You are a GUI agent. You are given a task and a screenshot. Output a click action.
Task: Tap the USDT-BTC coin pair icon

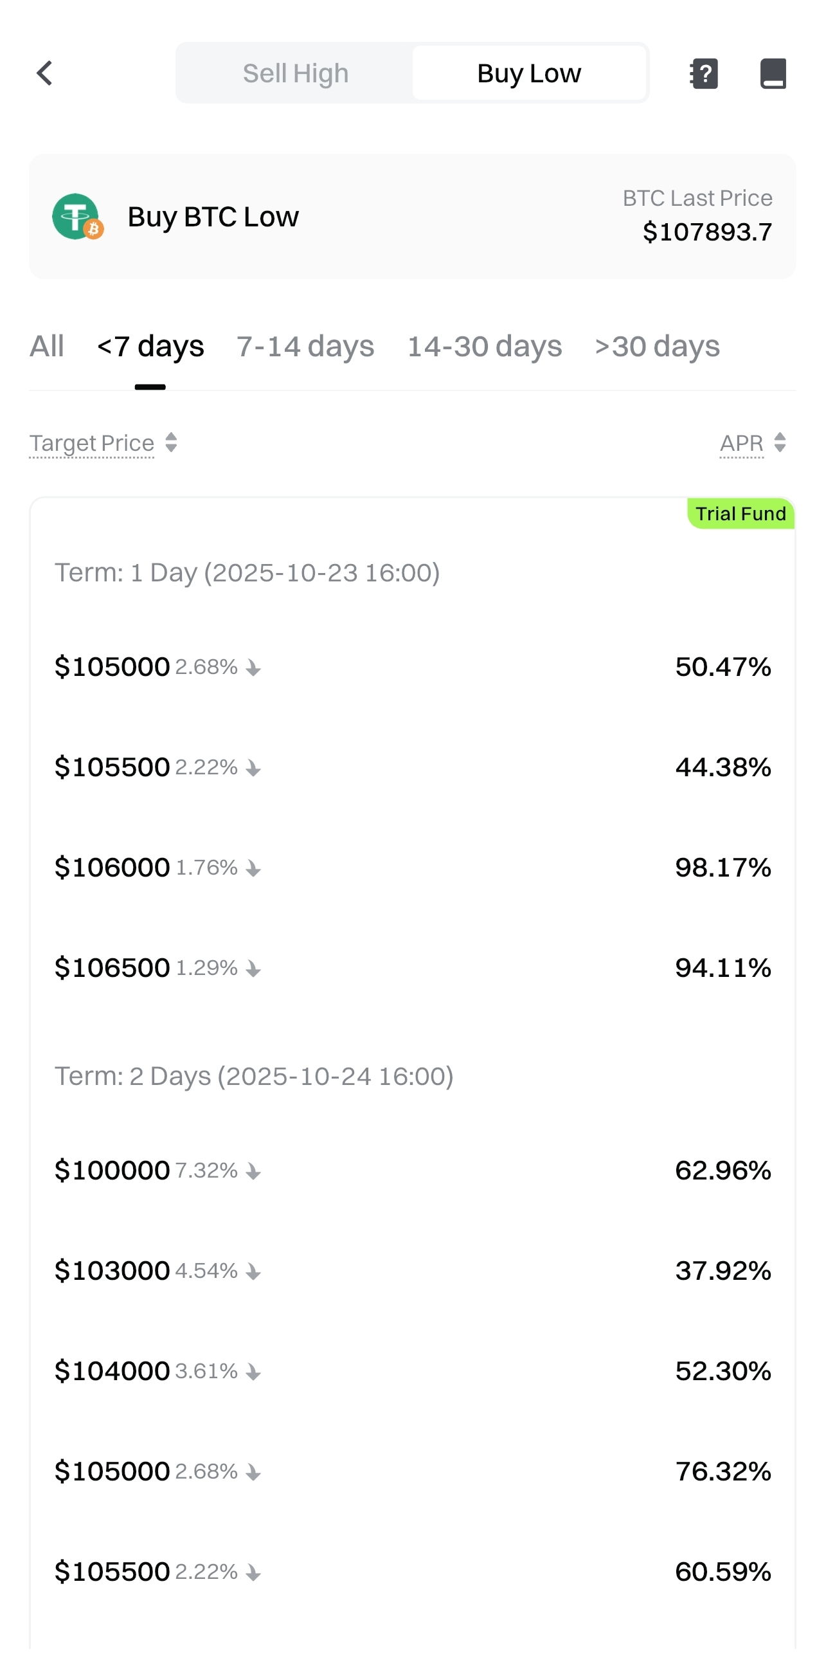pyautogui.click(x=78, y=217)
